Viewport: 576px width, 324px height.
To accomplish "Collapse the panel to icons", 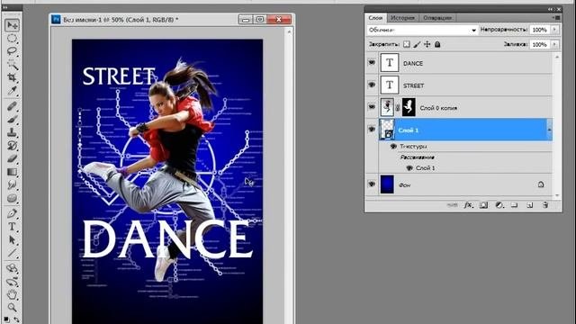I will click(550, 9).
